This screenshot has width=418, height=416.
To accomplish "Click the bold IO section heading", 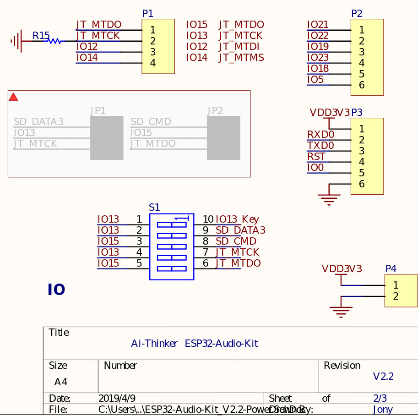I will click(56, 290).
